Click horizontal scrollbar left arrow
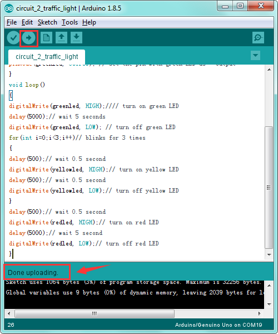The height and width of the screenshot is (334, 278). tap(9, 313)
